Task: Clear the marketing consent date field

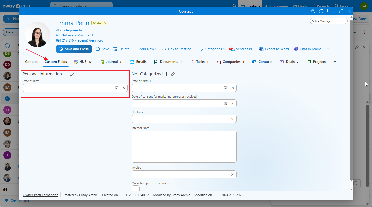Action: (x=233, y=103)
